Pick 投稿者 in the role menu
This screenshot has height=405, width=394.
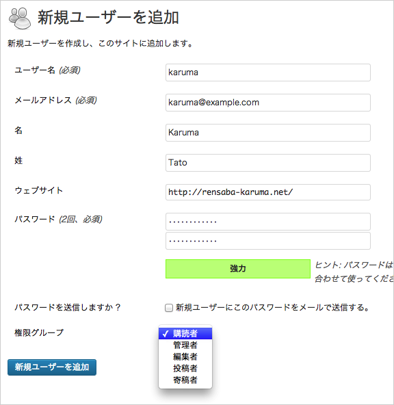185,368
